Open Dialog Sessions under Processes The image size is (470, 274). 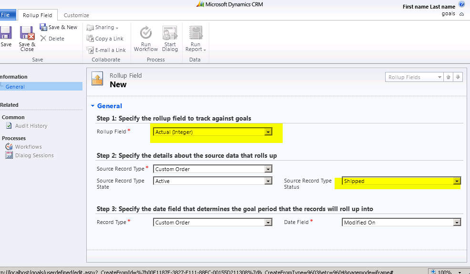click(x=34, y=156)
